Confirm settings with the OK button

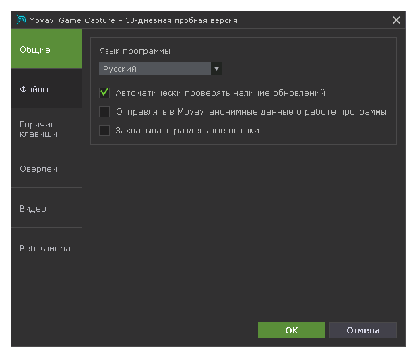291,330
